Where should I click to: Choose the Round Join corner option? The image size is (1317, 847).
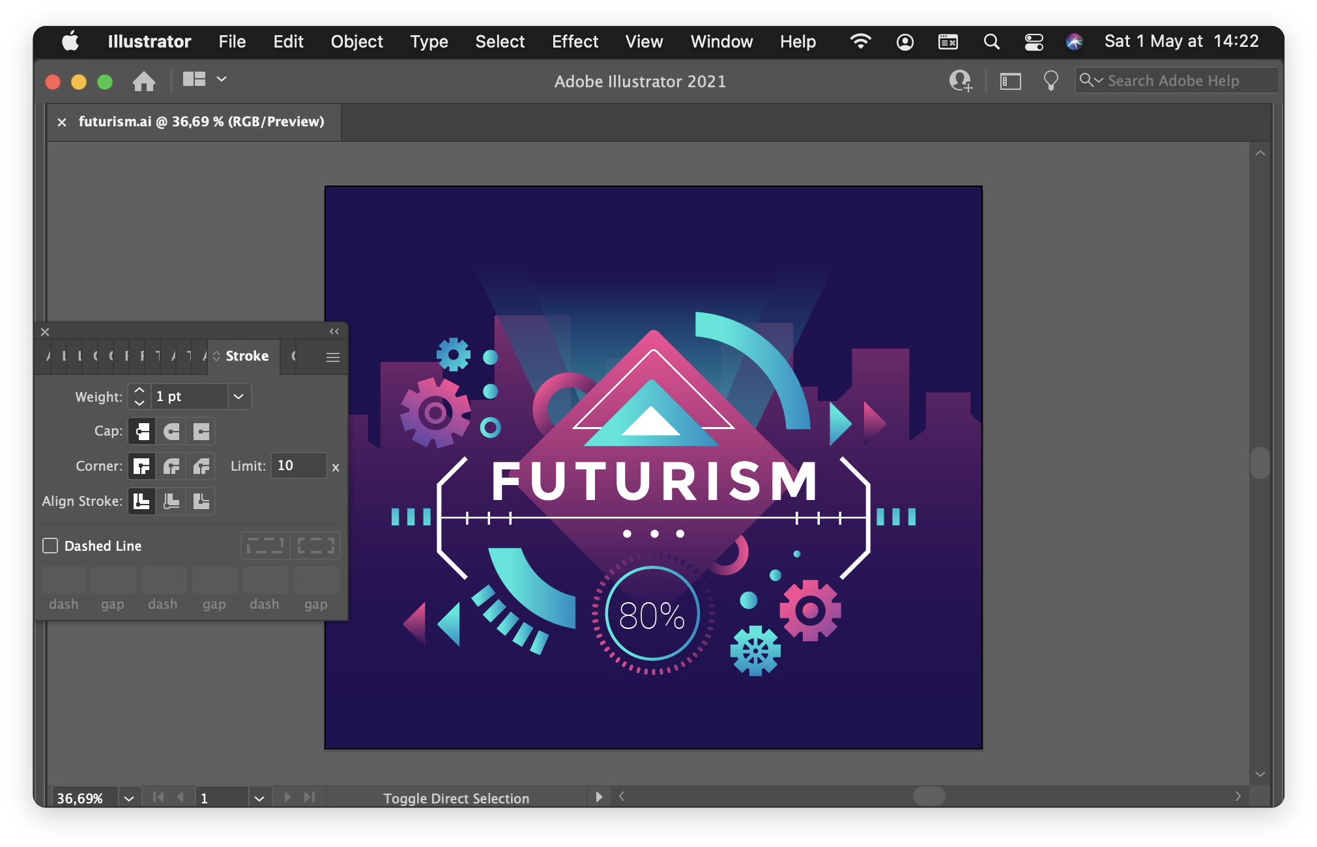(x=171, y=466)
